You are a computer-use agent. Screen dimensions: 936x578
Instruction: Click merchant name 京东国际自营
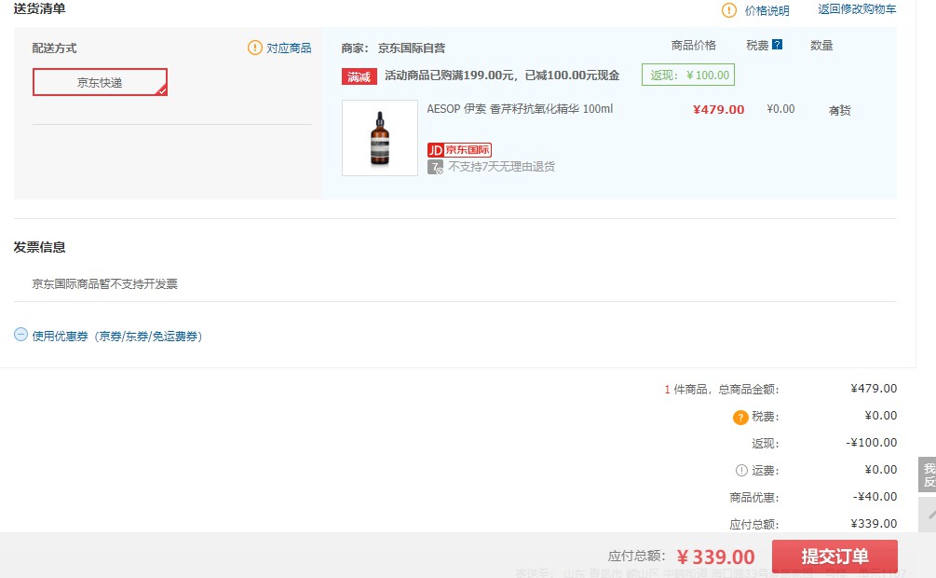tap(412, 48)
